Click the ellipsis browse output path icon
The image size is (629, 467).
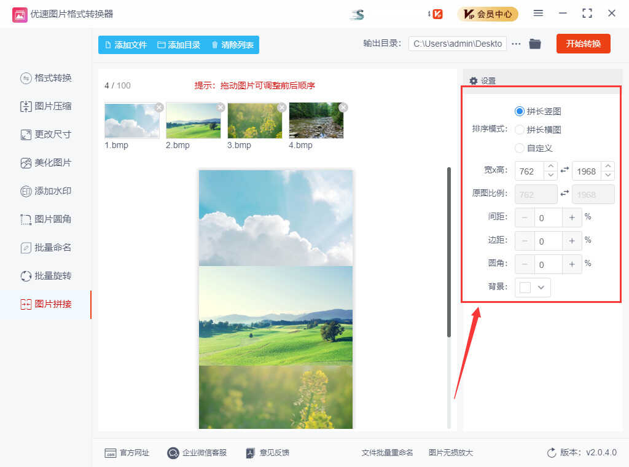click(x=516, y=44)
